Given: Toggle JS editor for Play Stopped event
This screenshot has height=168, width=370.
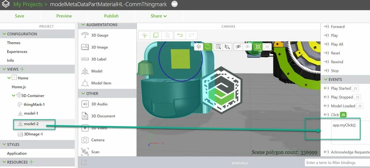Looking at the screenshot, I should coord(358,97).
